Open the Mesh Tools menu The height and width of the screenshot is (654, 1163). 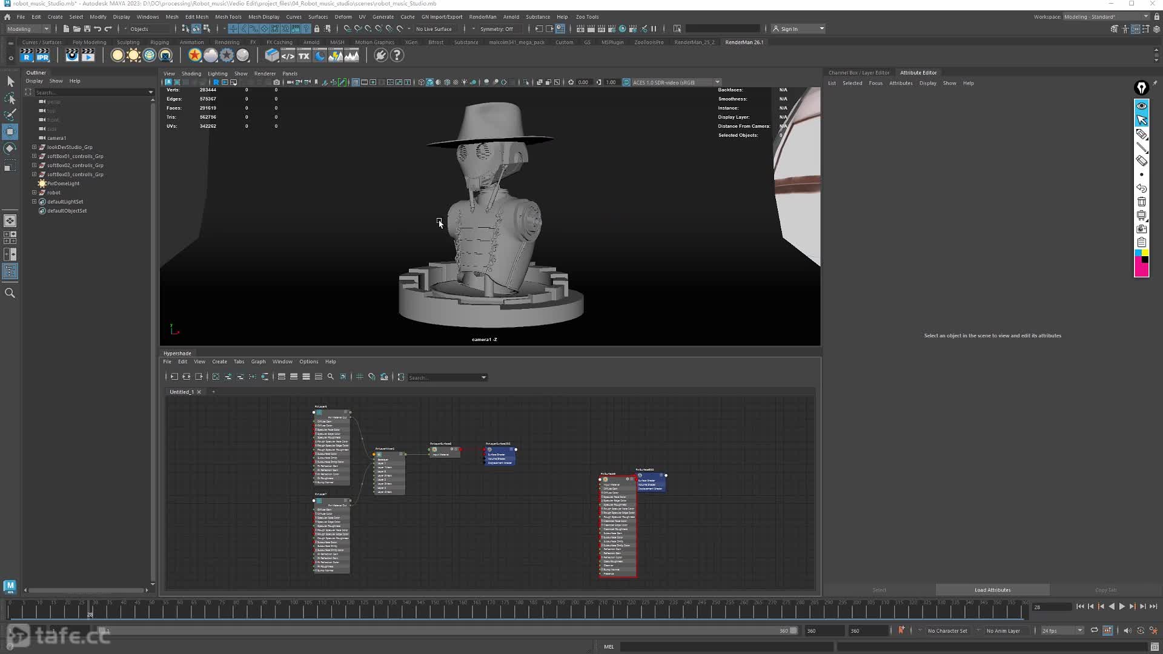(228, 17)
